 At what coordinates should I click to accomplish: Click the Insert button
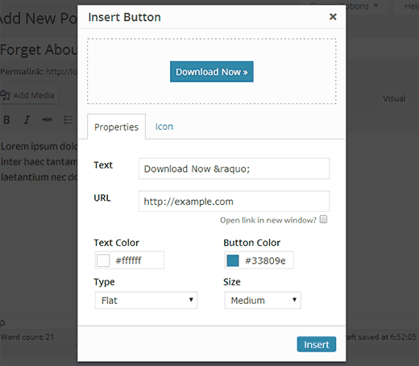click(x=317, y=344)
